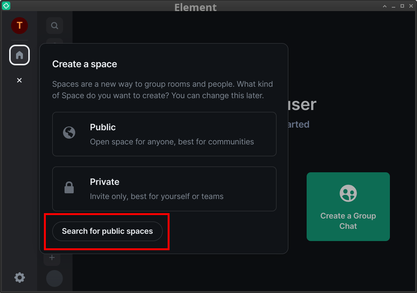Minimize the Element window
Viewport: 417px width, 293px height.
393,6
